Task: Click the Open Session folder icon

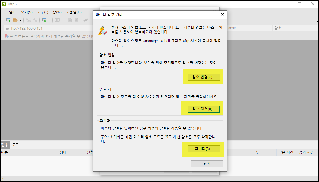Action: coord(15,20)
